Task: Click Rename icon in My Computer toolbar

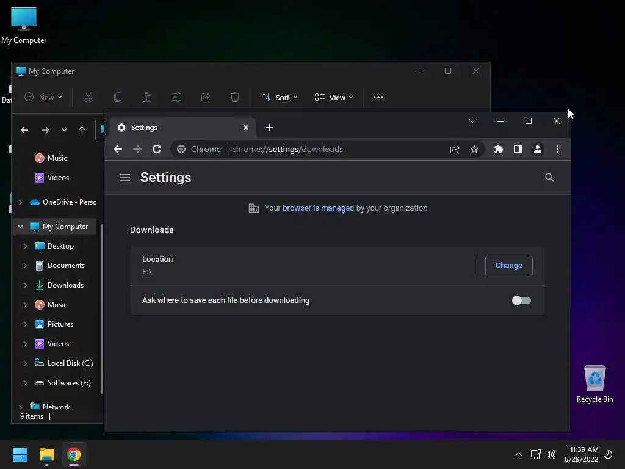Action: (176, 97)
